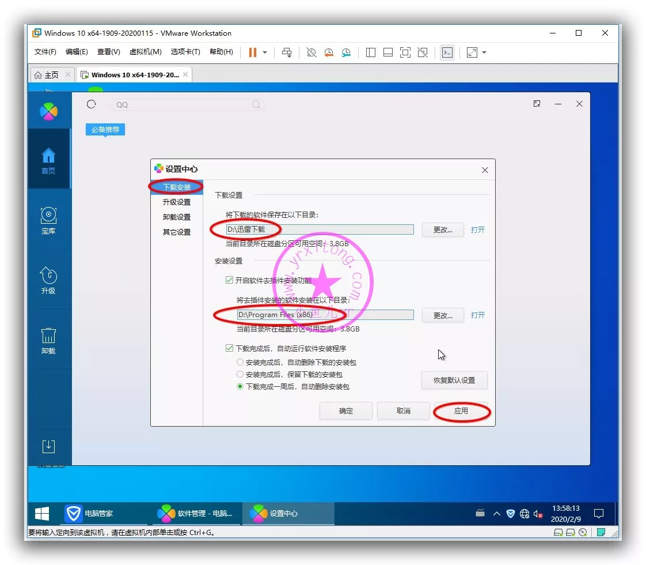This screenshot has height=565, width=646.
Task: Click the 首页 home icon in sidebar
Action: tap(48, 160)
